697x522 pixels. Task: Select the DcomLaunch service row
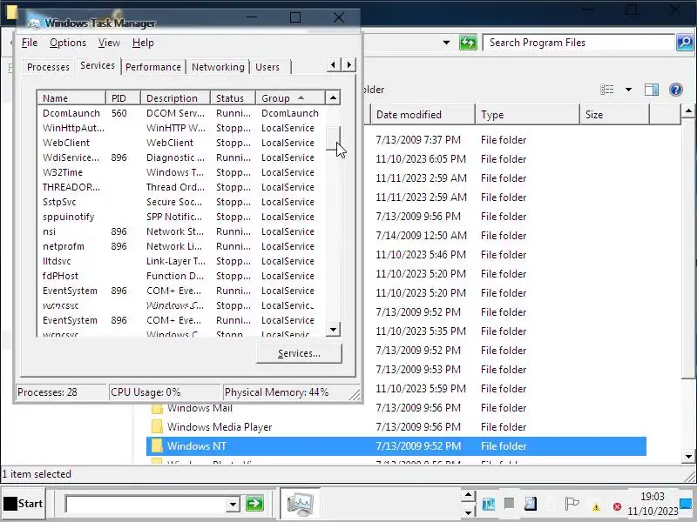181,113
